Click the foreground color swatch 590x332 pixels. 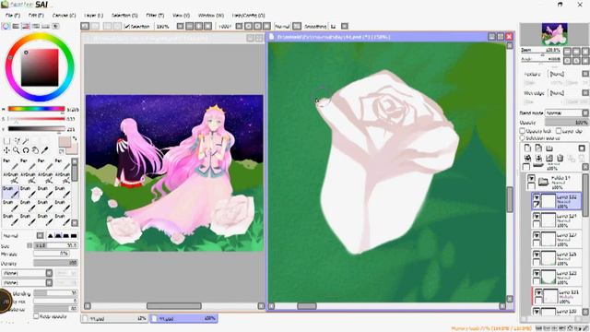pyautogui.click(x=64, y=141)
